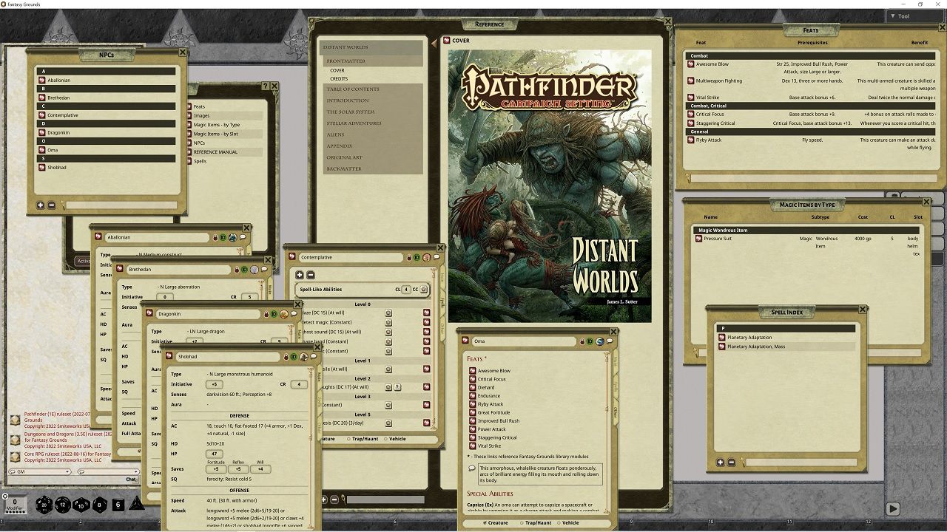Roll the d12 die
Screen dimensions: 947x532
click(x=63, y=505)
